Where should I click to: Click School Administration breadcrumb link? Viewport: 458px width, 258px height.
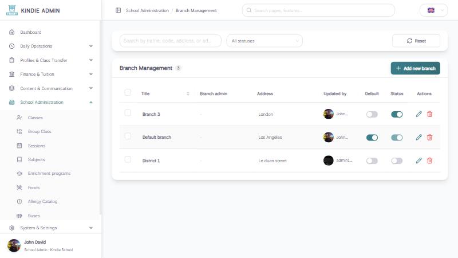coord(147,10)
